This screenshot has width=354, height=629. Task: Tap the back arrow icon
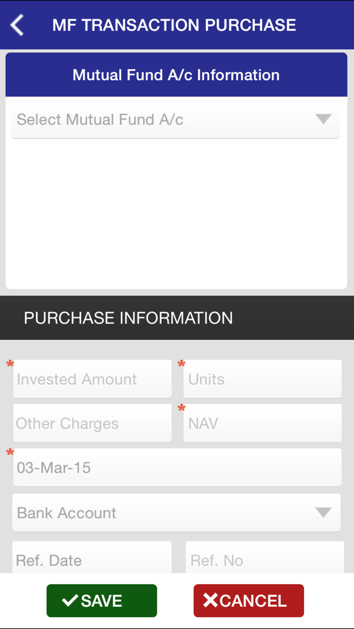tap(16, 24)
